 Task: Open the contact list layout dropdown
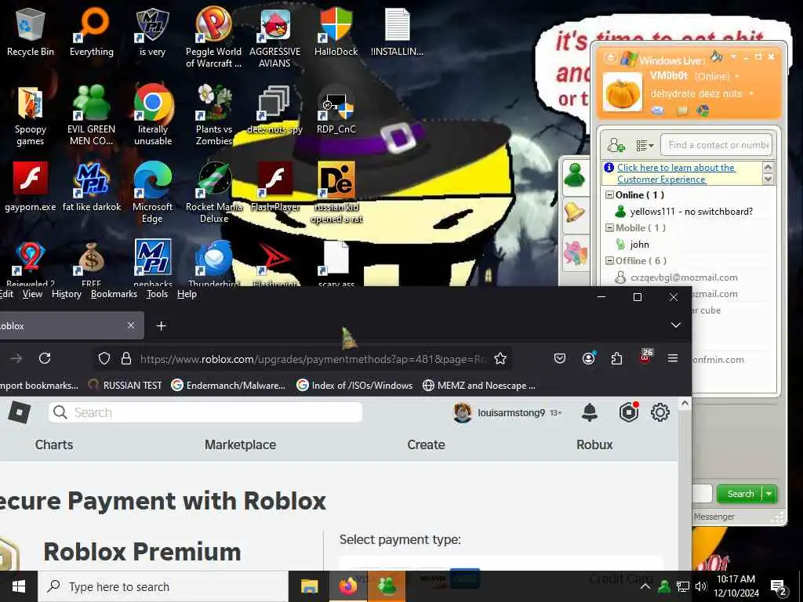(x=645, y=146)
